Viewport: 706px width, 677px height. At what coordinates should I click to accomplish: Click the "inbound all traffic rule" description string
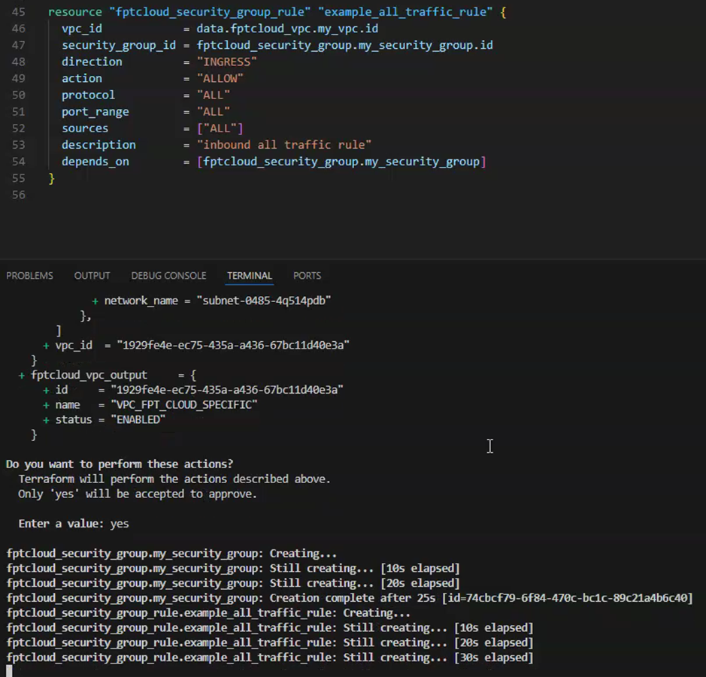(x=284, y=144)
